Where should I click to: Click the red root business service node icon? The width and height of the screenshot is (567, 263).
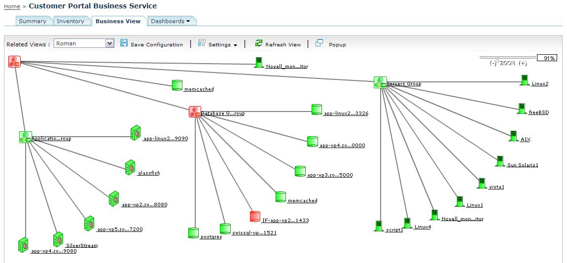click(14, 62)
